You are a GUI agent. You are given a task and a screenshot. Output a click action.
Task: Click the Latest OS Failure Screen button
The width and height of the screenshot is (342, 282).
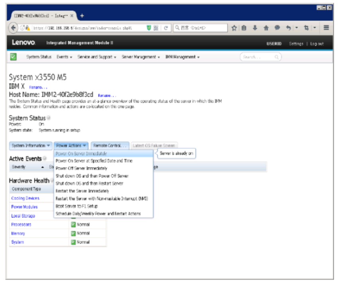coord(154,146)
